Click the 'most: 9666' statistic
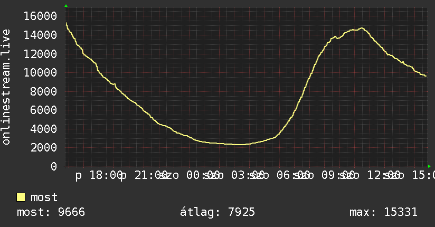Viewport: 435px width, 227px height. click(51, 212)
